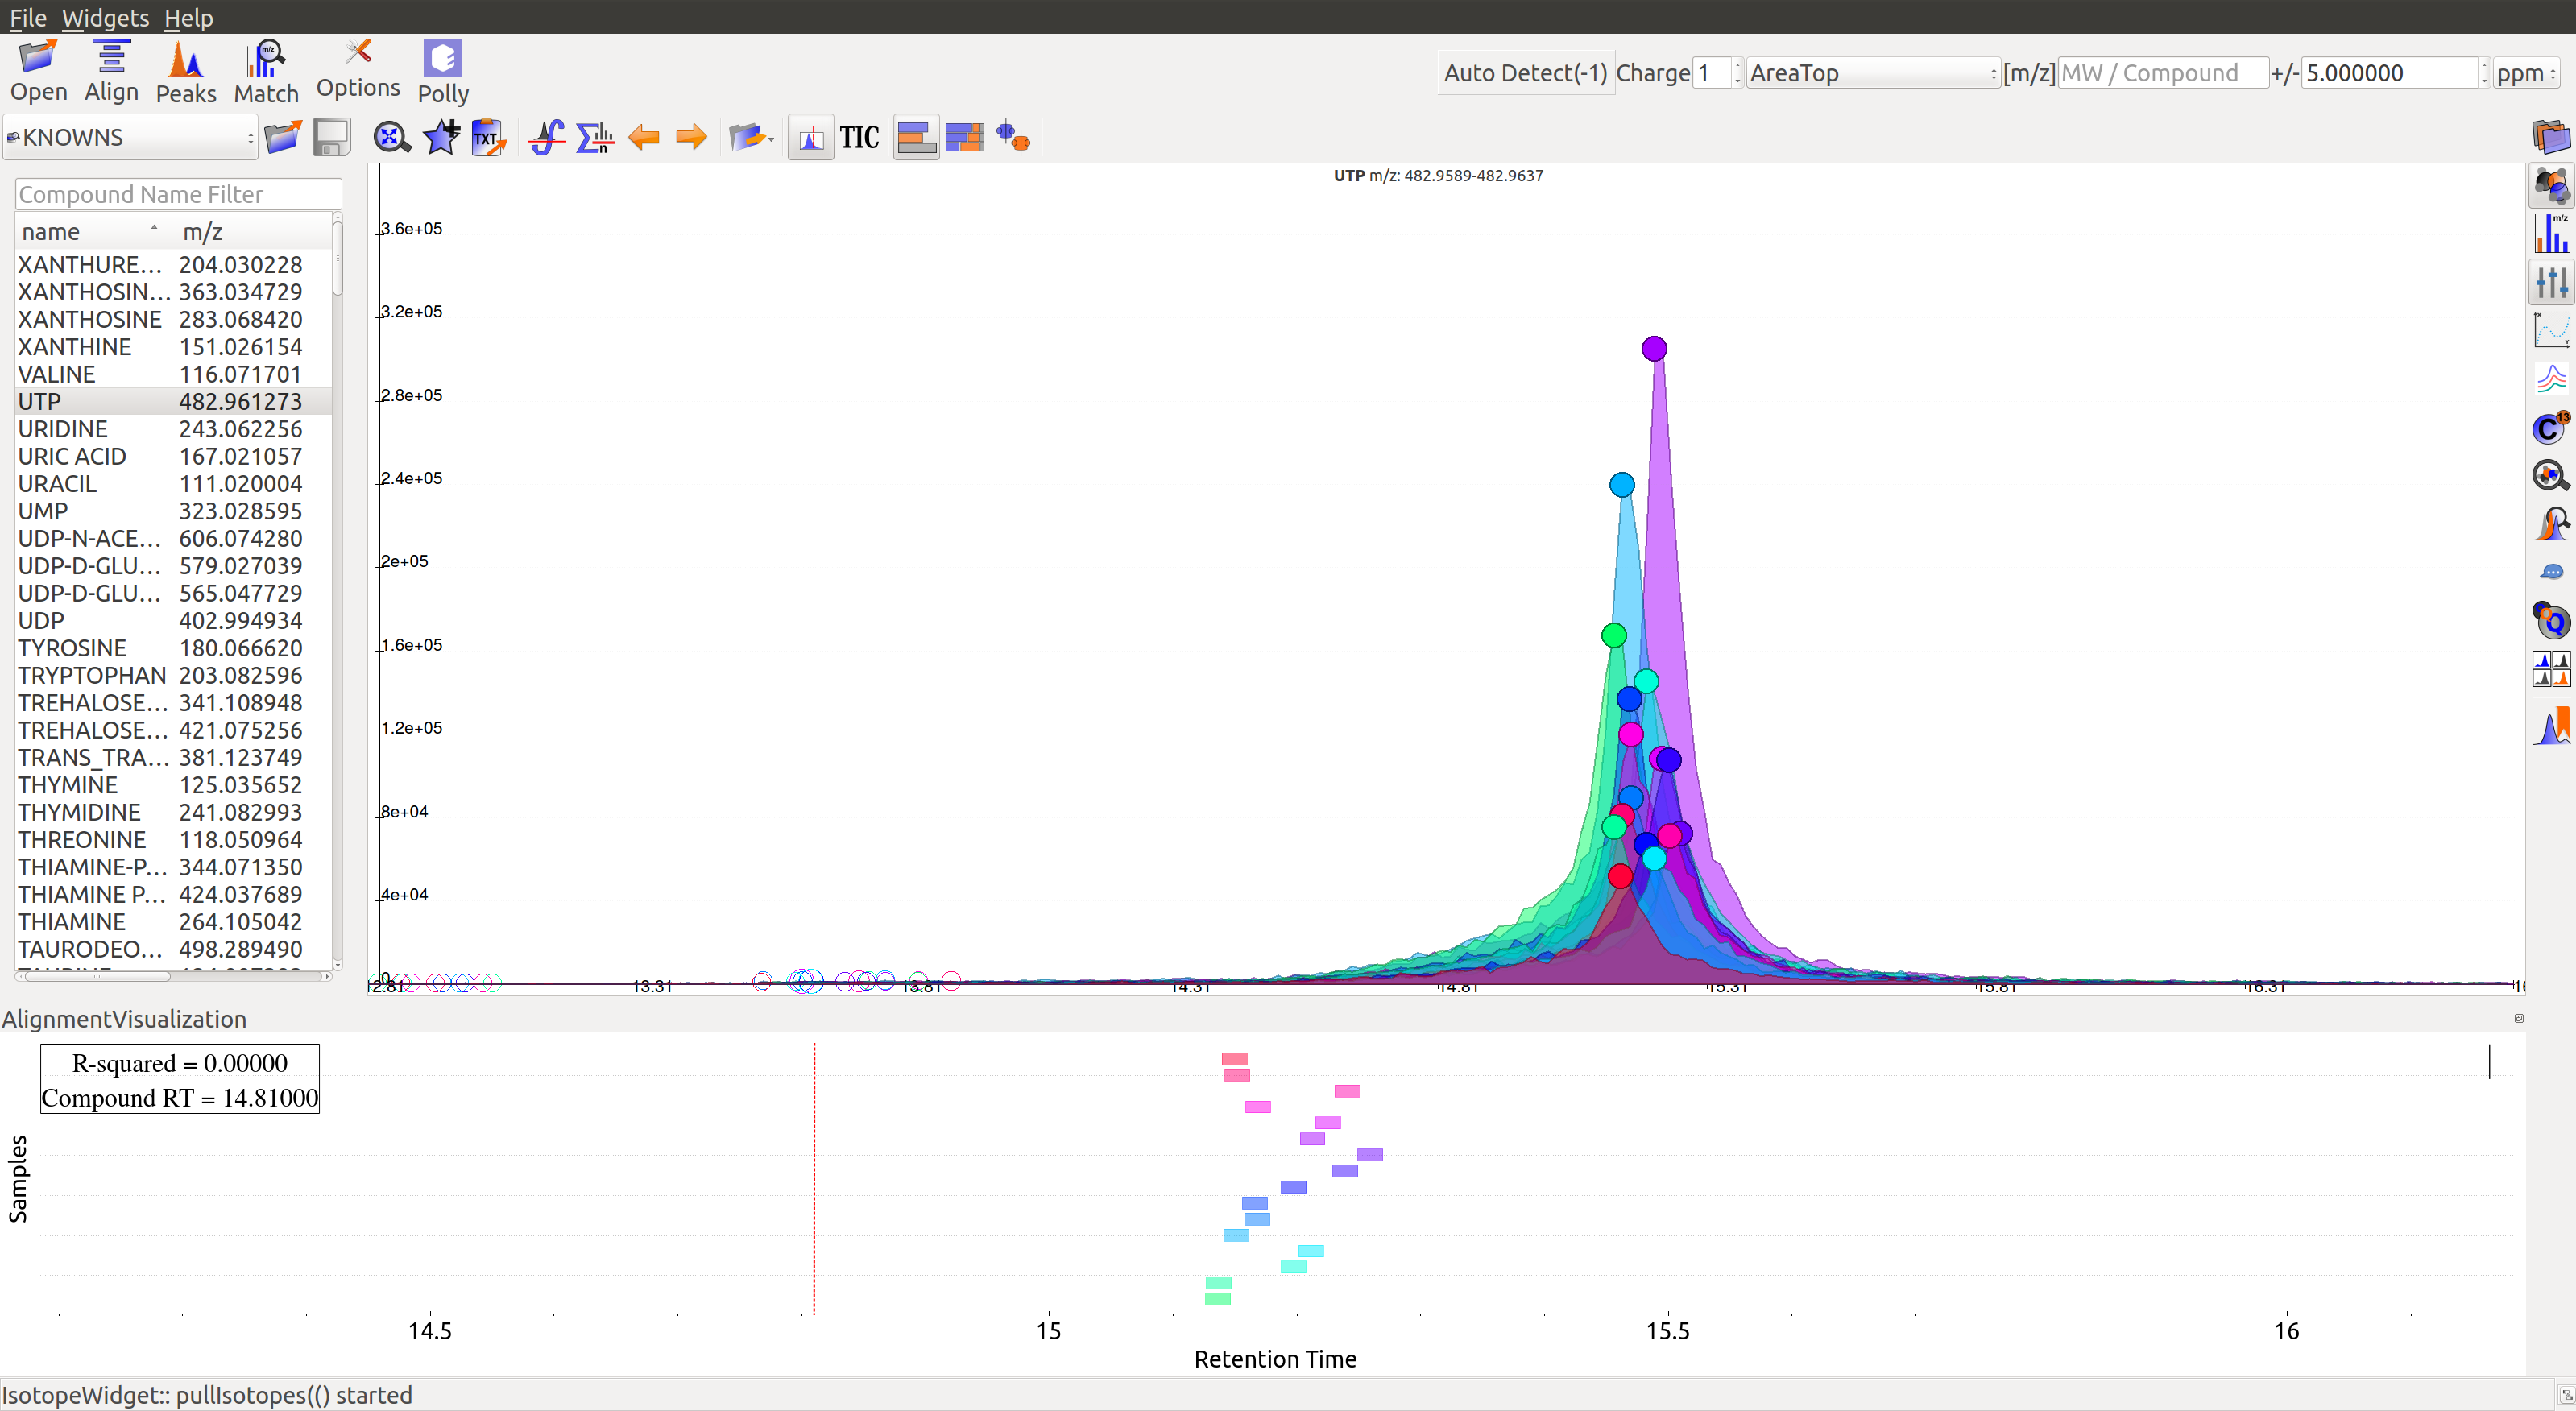The height and width of the screenshot is (1411, 2576).
Task: Open the chat bubble notes icon
Action: (2551, 572)
